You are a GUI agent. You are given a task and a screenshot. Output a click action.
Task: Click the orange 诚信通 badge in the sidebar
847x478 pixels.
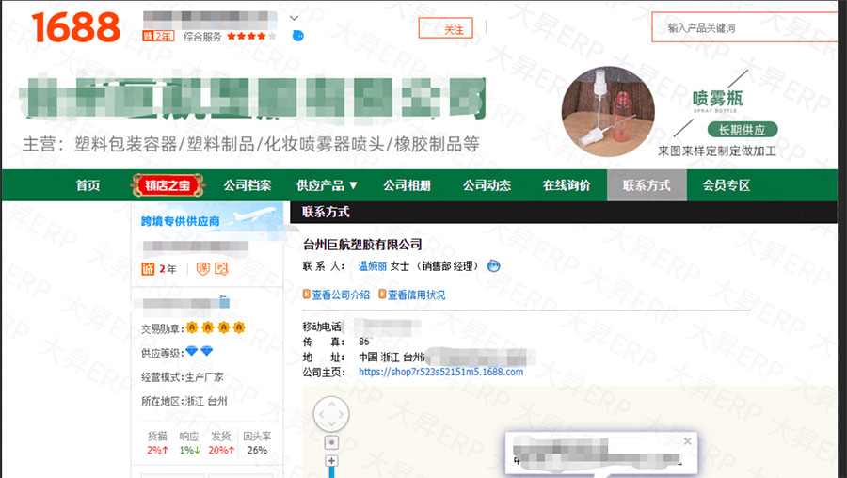point(148,269)
